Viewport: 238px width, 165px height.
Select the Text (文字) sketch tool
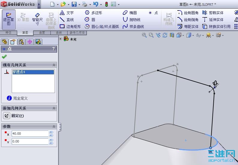67,13
